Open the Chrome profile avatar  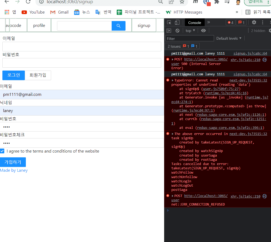click(x=238, y=2)
